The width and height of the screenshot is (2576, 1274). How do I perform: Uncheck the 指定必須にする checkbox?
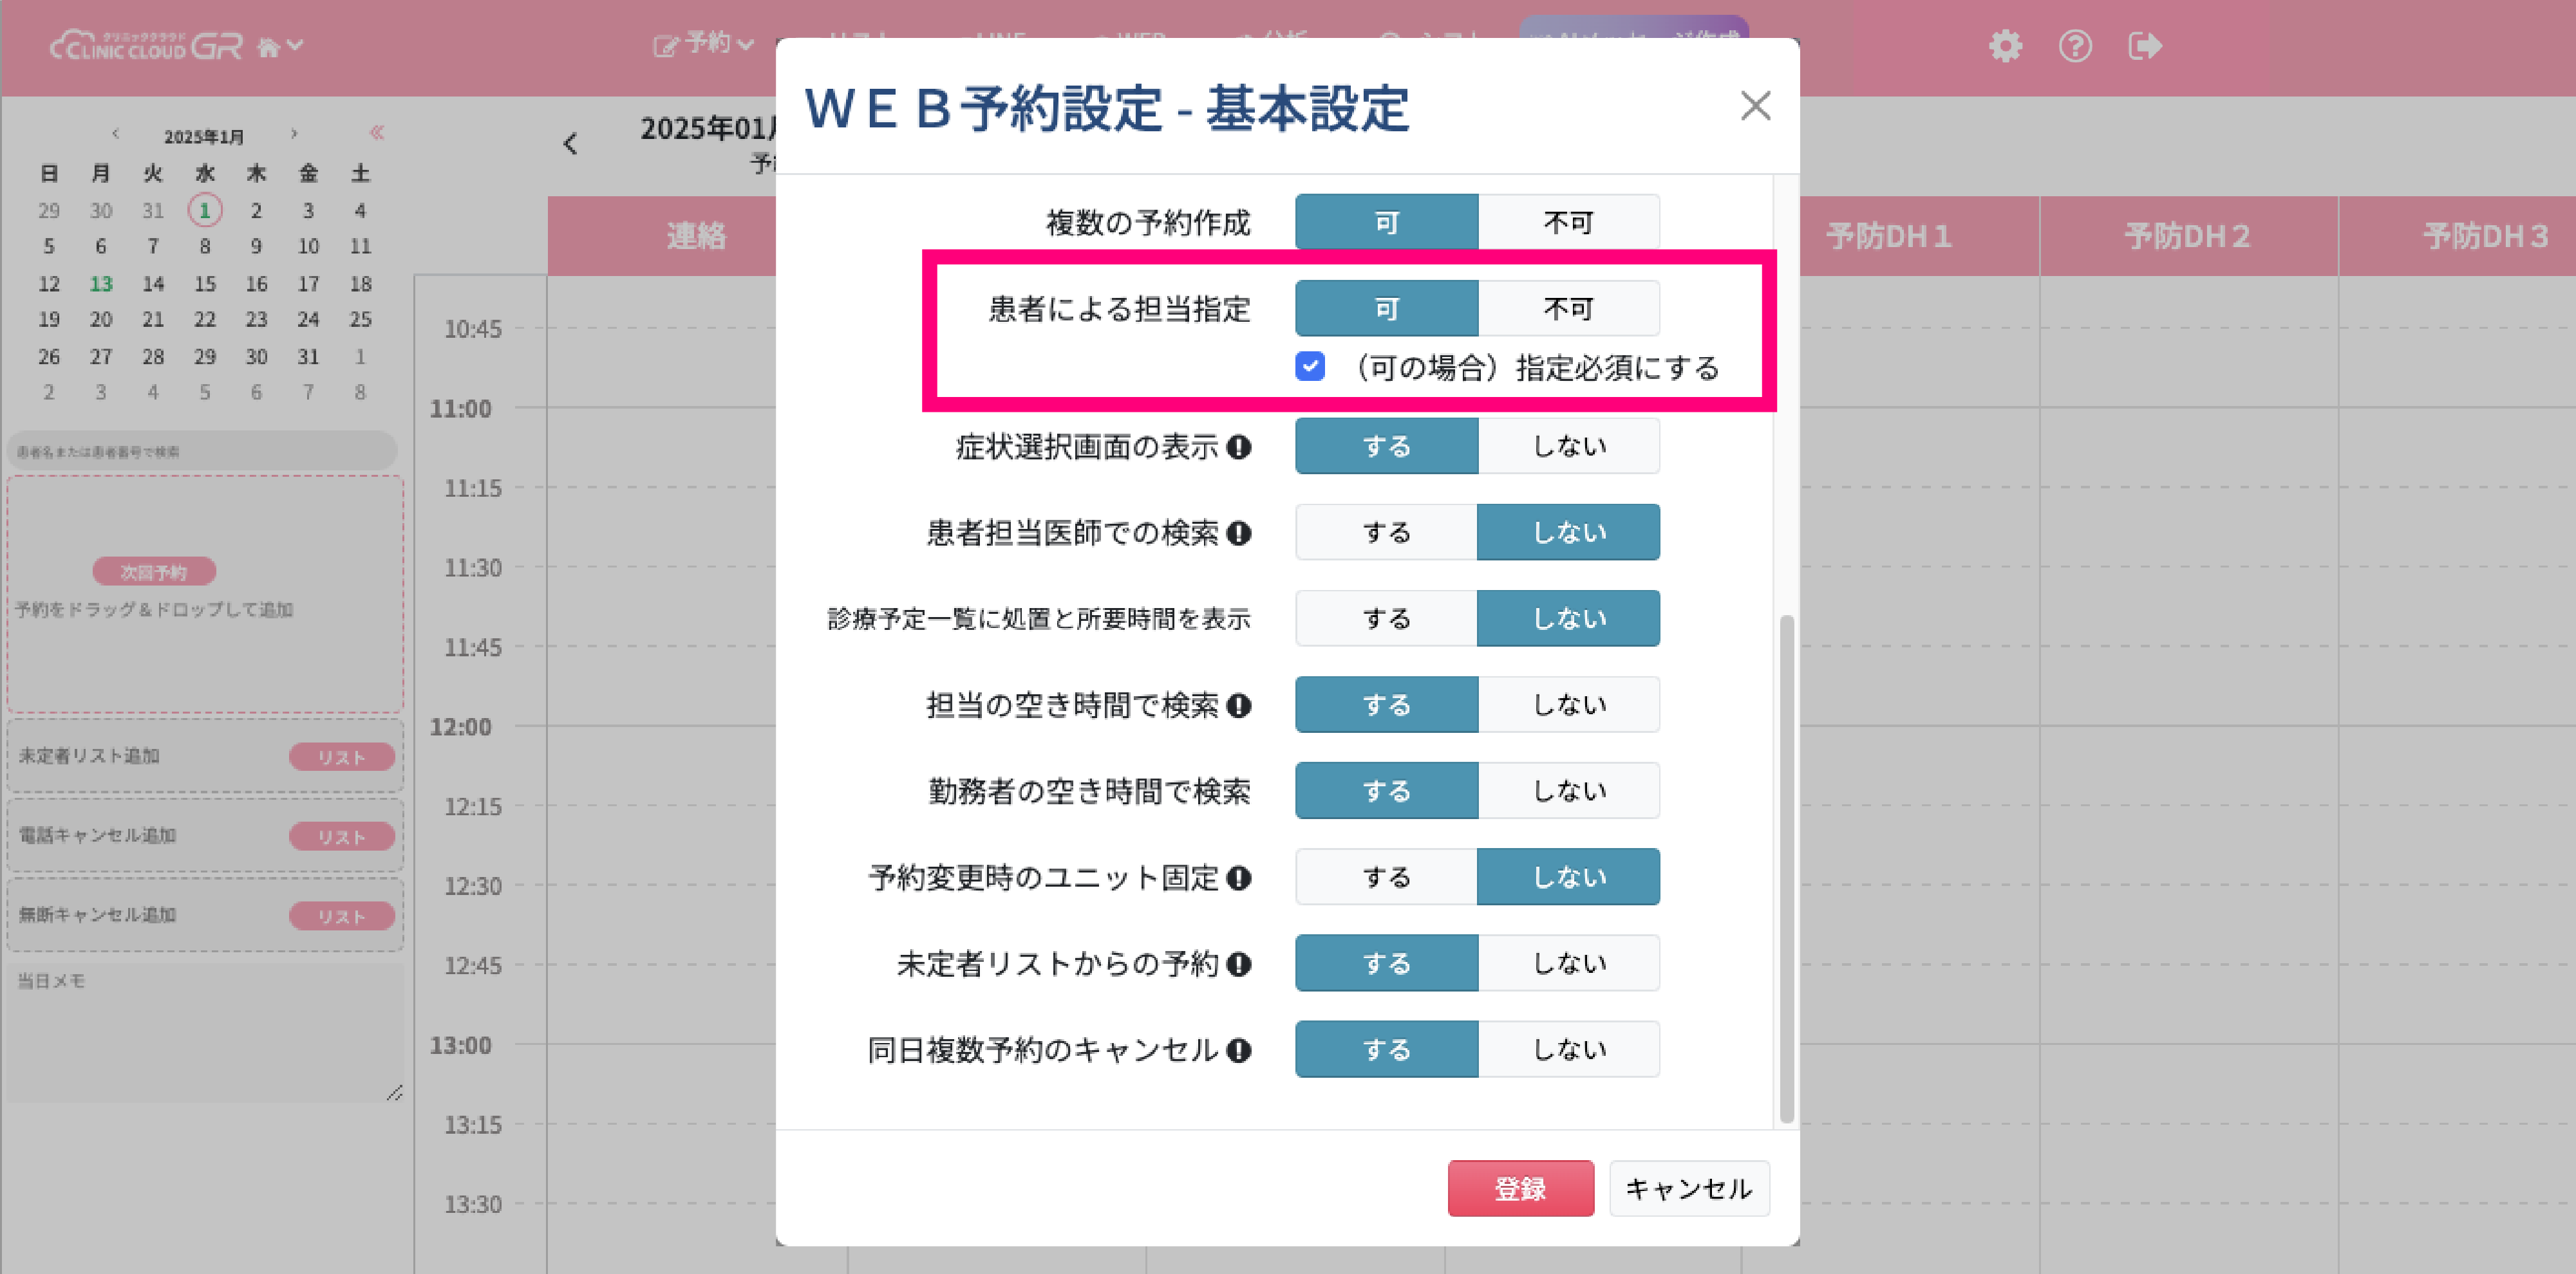1310,367
